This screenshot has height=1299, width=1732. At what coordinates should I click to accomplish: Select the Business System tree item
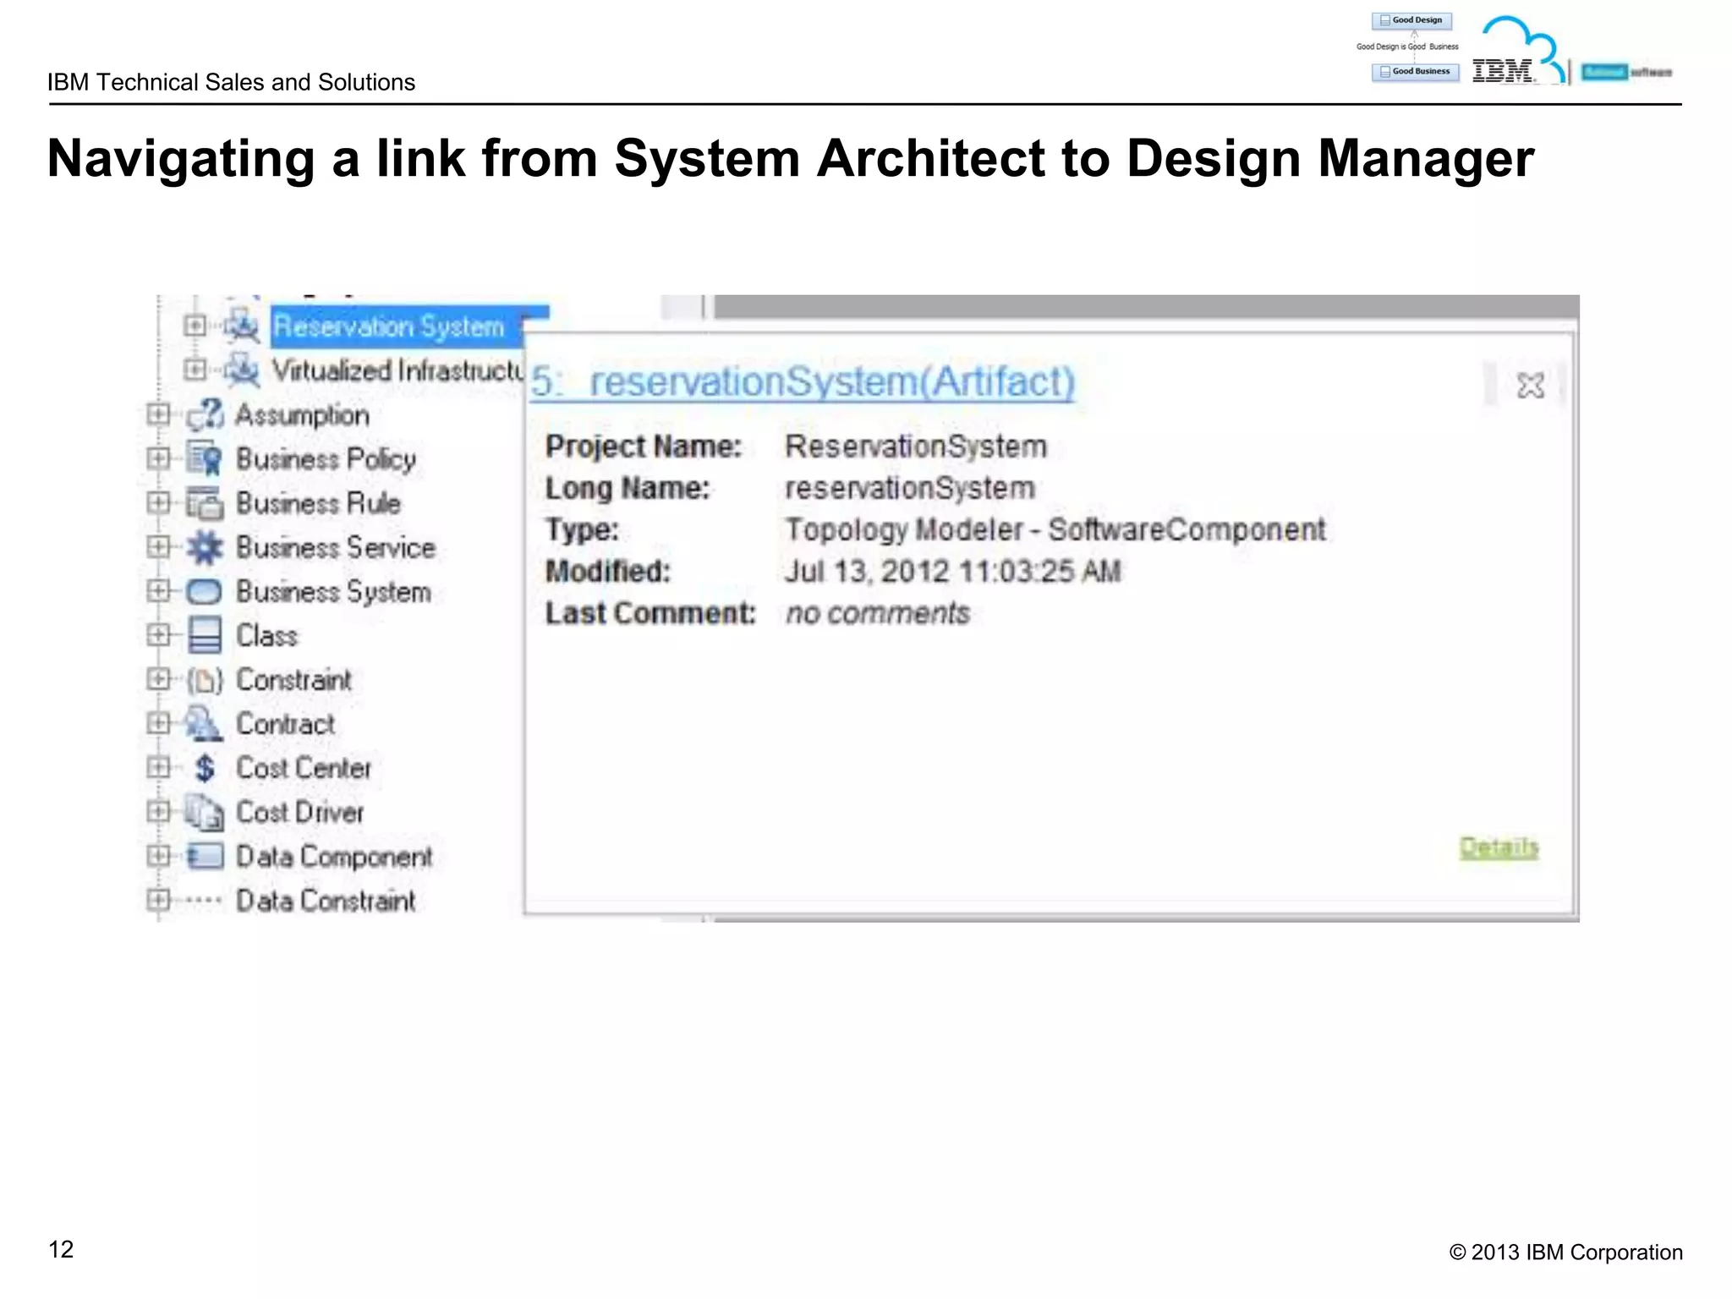point(333,592)
